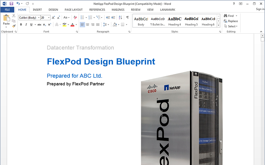Increase indent with the paragraph icon
This screenshot has width=265, height=165.
pyautogui.click(x=114, y=17)
